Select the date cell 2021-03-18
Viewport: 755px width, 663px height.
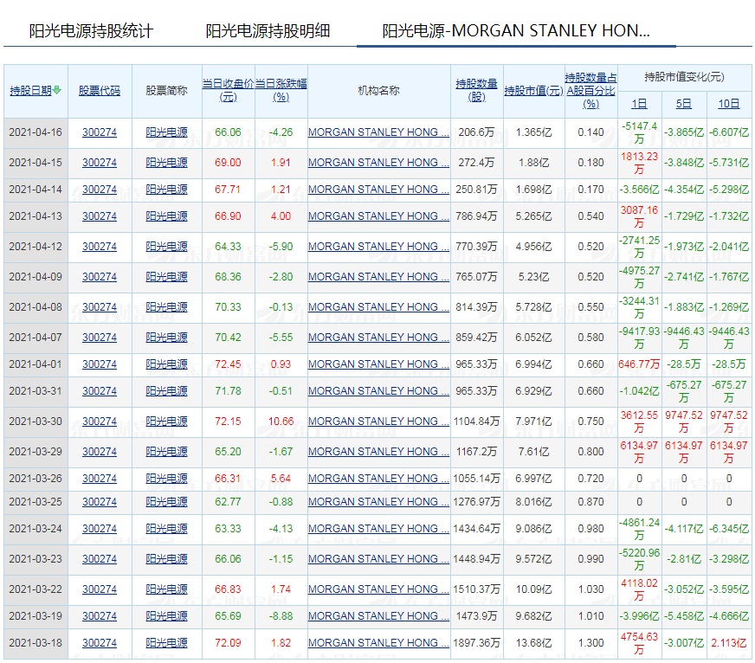point(35,643)
